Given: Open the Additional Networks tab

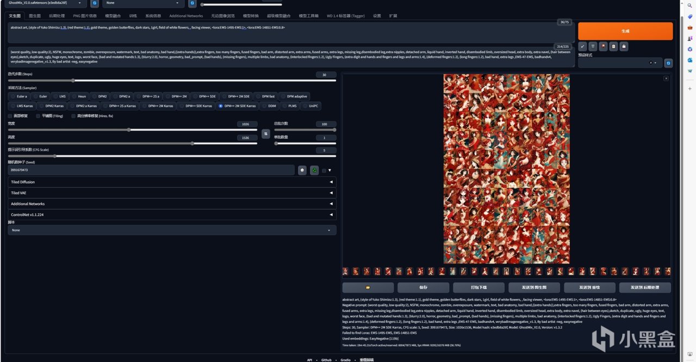Looking at the screenshot, I should tap(186, 16).
